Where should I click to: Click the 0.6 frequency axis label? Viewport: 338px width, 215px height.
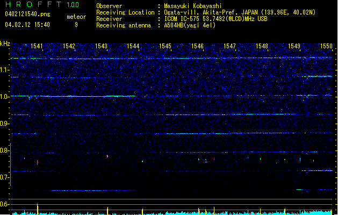coord(5,204)
